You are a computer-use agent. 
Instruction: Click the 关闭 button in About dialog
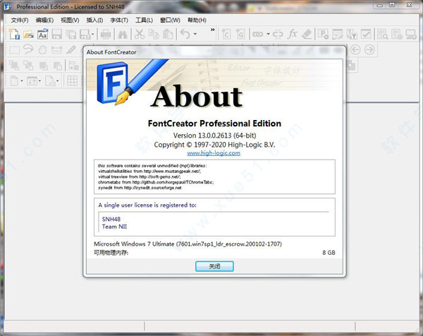click(x=214, y=266)
